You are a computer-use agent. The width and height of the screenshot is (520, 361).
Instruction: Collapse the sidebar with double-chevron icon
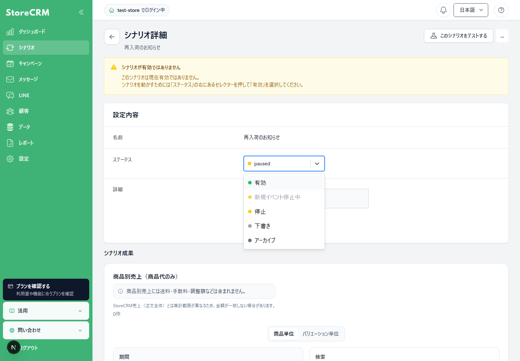point(81,12)
